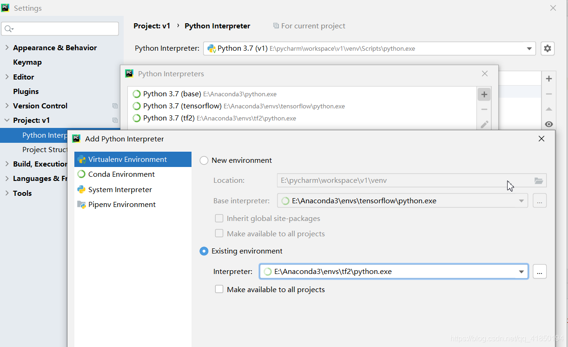
Task: Expand Build, Execution settings
Action: (x=7, y=164)
